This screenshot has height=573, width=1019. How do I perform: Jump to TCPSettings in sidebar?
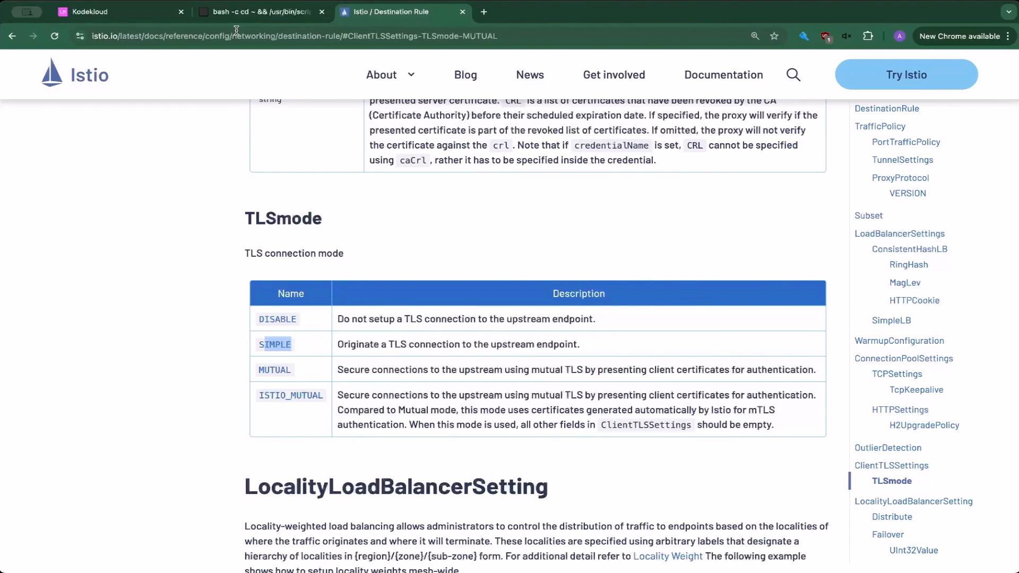click(x=897, y=374)
